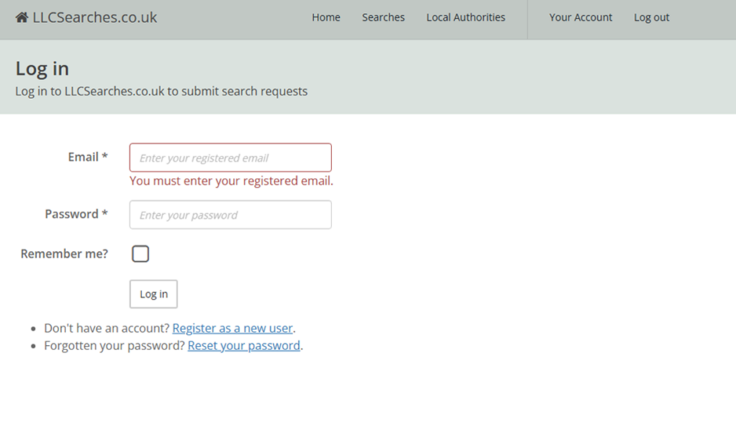Click the Remember me? label
This screenshot has height=422, width=736.
click(x=64, y=253)
